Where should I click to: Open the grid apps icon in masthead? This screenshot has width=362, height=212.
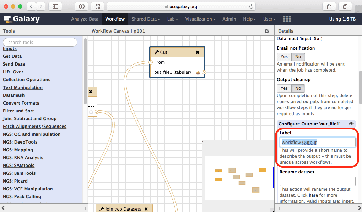tap(287, 19)
